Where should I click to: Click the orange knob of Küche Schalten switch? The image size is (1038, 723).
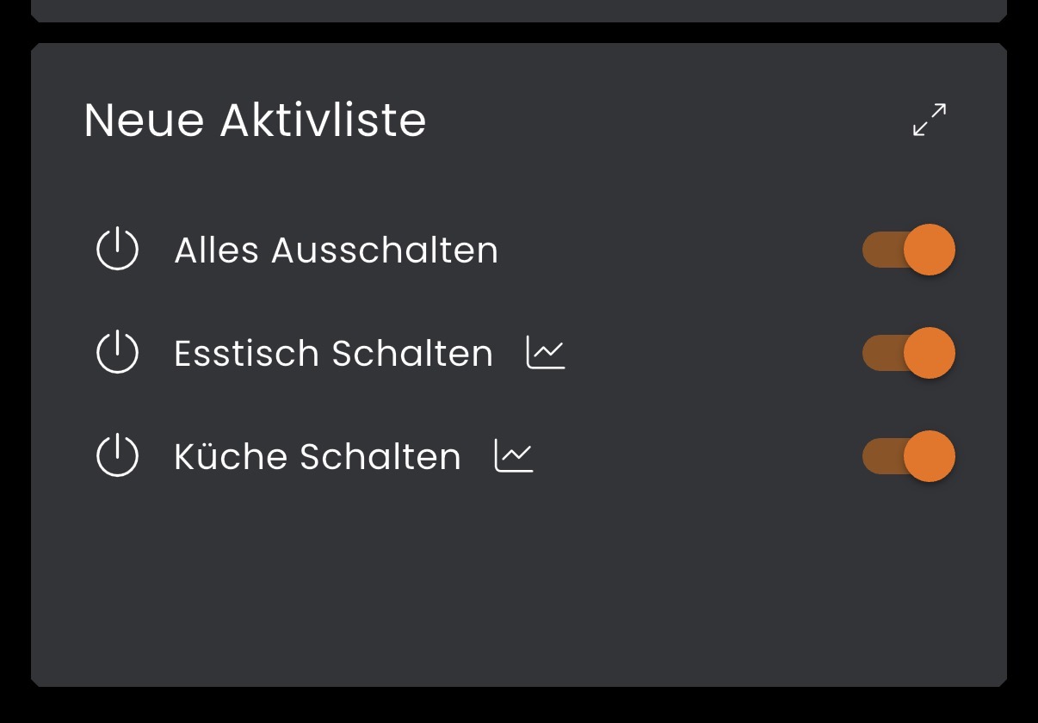pyautogui.click(x=930, y=456)
